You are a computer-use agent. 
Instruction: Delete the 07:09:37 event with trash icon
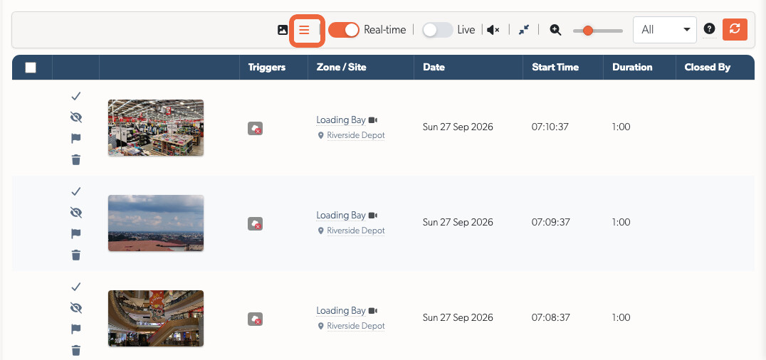pos(75,255)
